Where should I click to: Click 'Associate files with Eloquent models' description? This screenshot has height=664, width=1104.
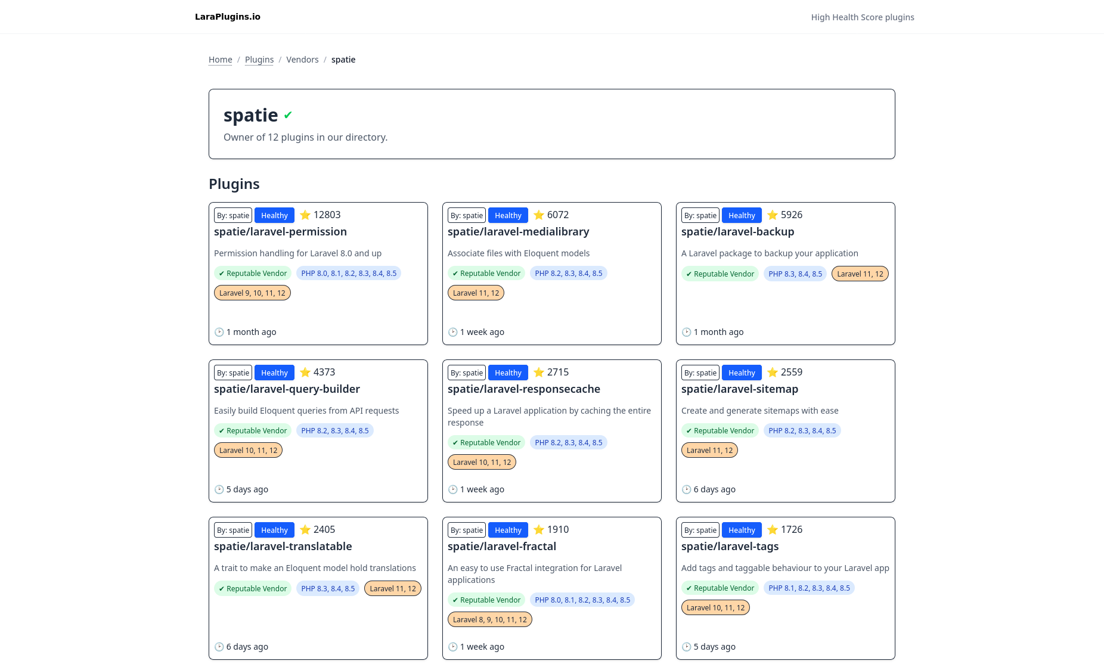pyautogui.click(x=519, y=253)
